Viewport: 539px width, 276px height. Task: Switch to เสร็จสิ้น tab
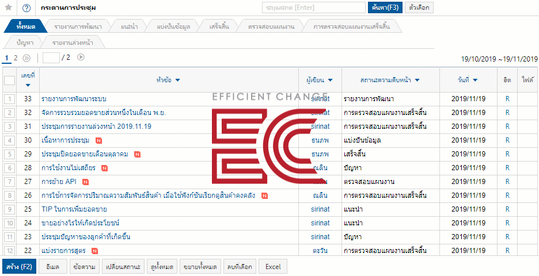(219, 26)
